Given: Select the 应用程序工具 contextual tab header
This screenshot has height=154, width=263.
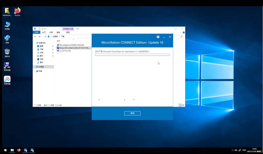Looking at the screenshot, I should (x=68, y=29).
